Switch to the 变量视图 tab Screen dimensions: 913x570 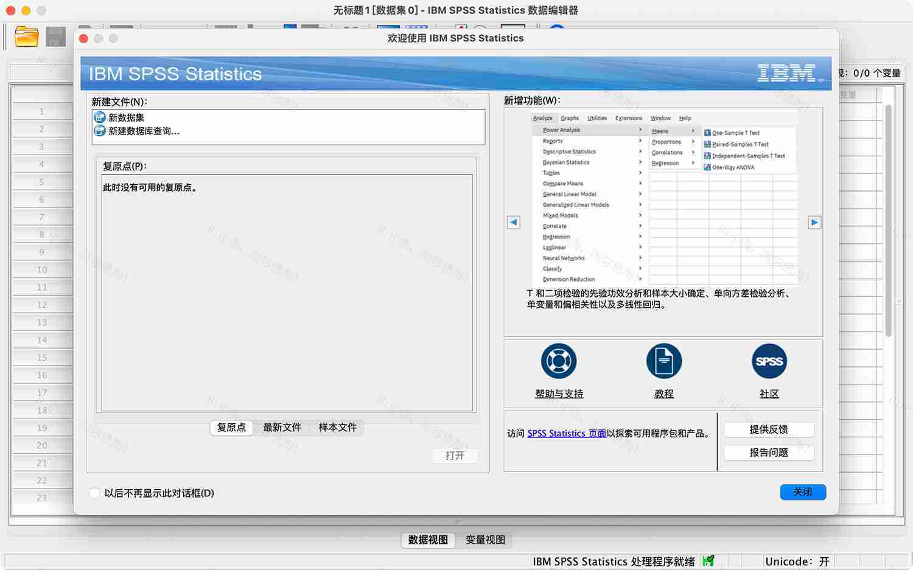tap(485, 540)
